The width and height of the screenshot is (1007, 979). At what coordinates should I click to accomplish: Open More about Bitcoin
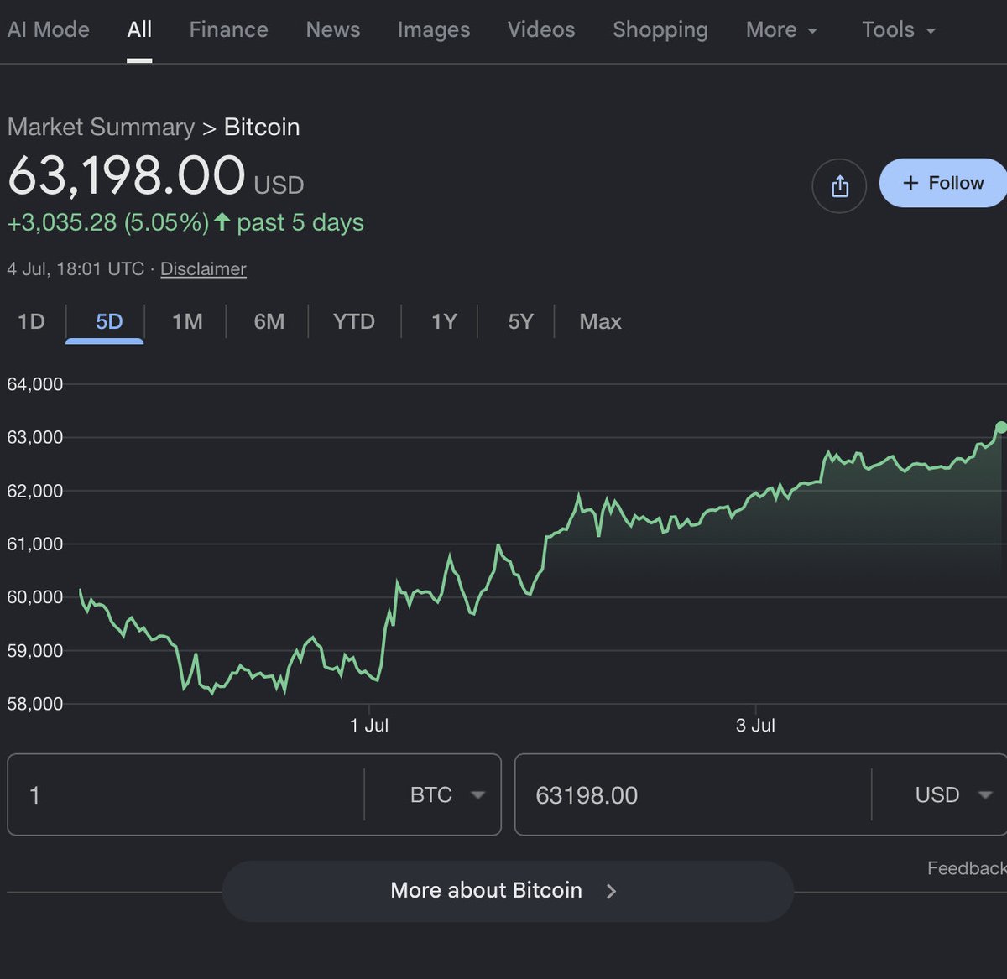pyautogui.click(x=508, y=891)
